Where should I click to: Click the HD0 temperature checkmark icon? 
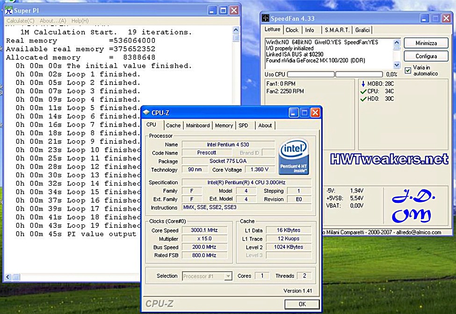click(x=363, y=99)
